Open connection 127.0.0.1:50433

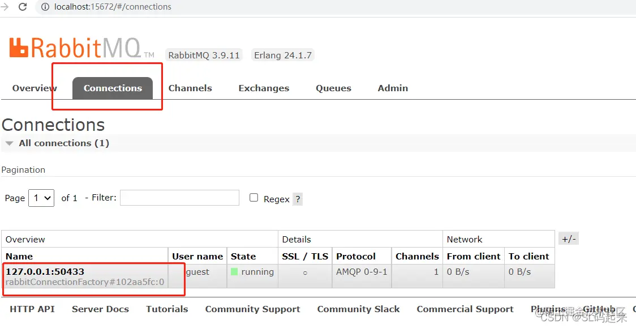click(45, 271)
